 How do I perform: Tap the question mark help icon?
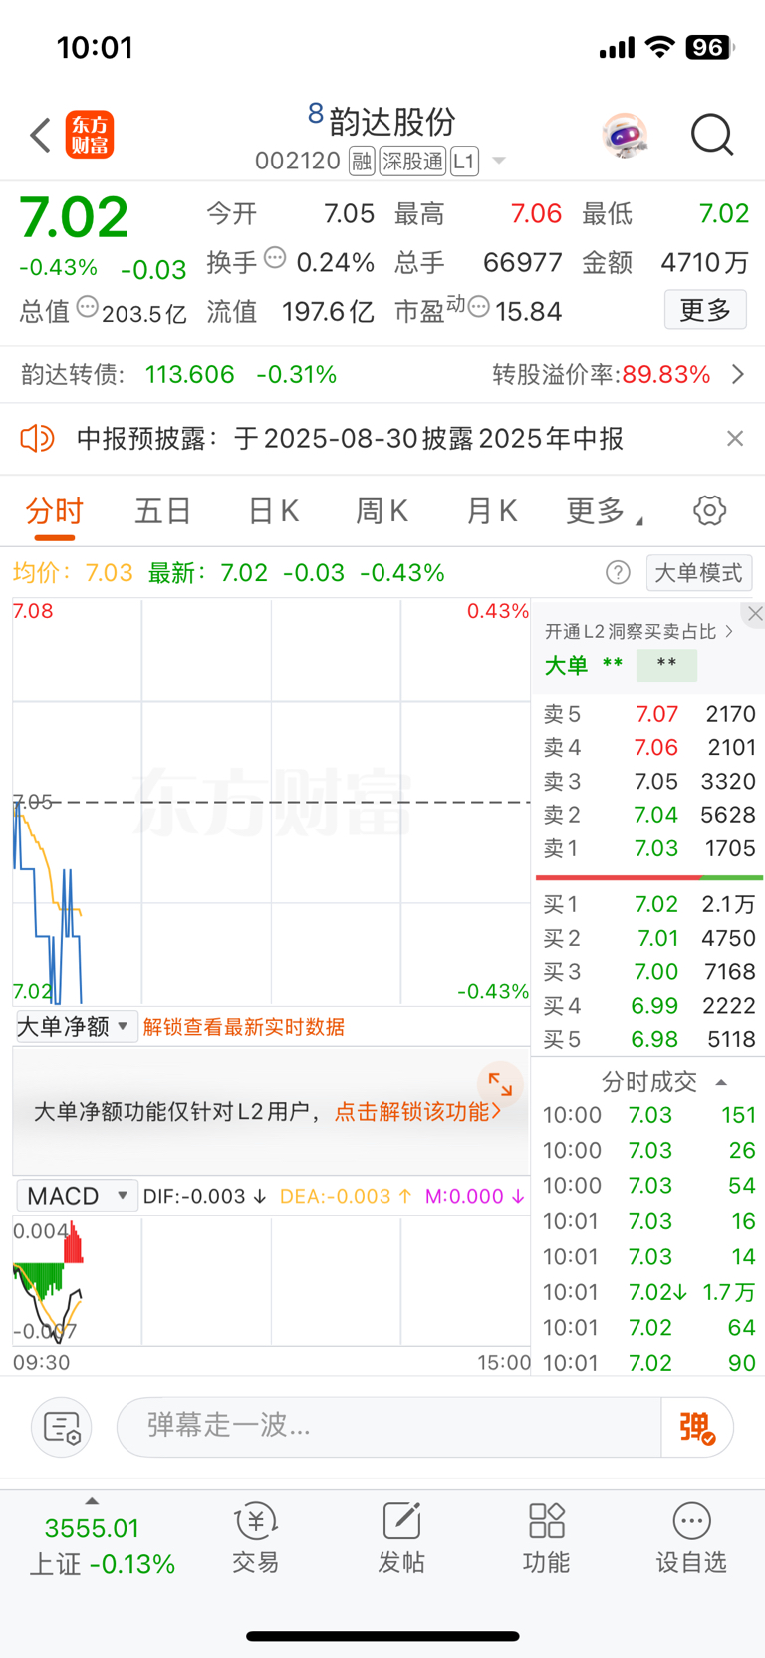pyautogui.click(x=618, y=572)
